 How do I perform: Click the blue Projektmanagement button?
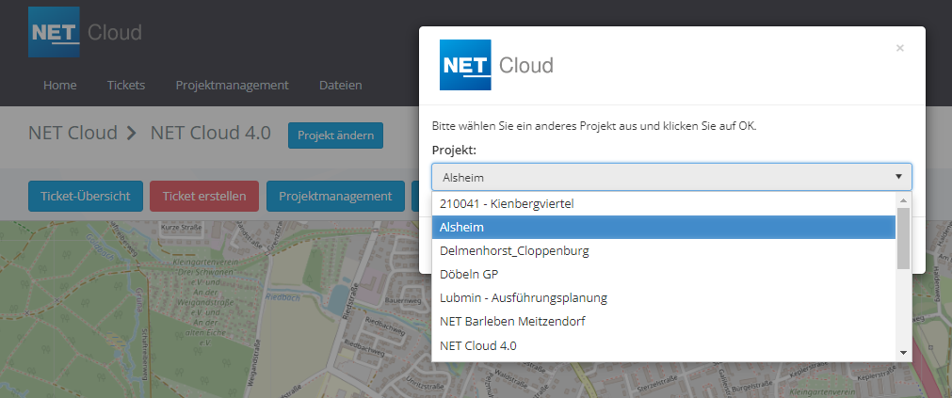point(335,196)
